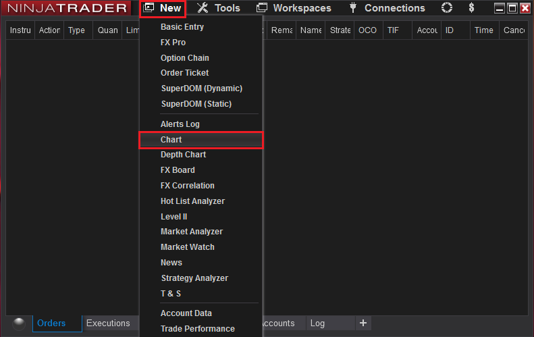Open the Connections menu
Viewport: 534px width, 337px height.
(388, 8)
